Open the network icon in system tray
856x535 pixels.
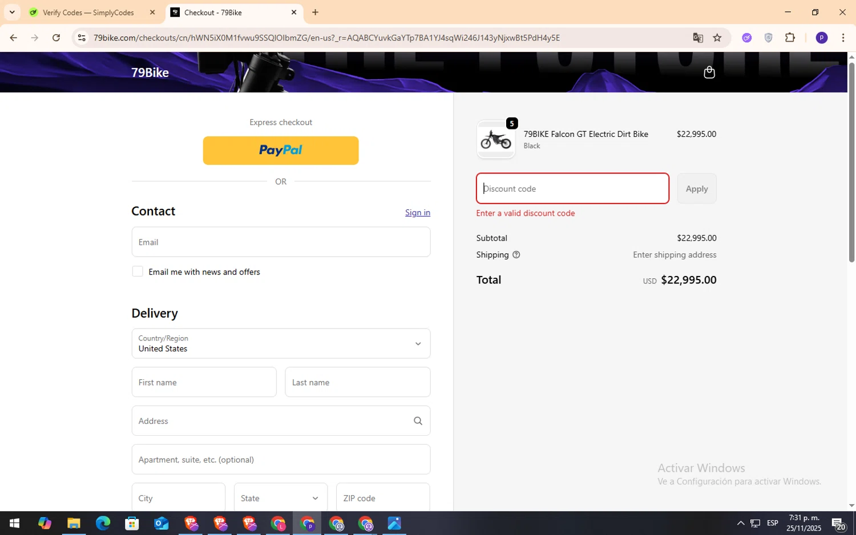[x=755, y=523]
